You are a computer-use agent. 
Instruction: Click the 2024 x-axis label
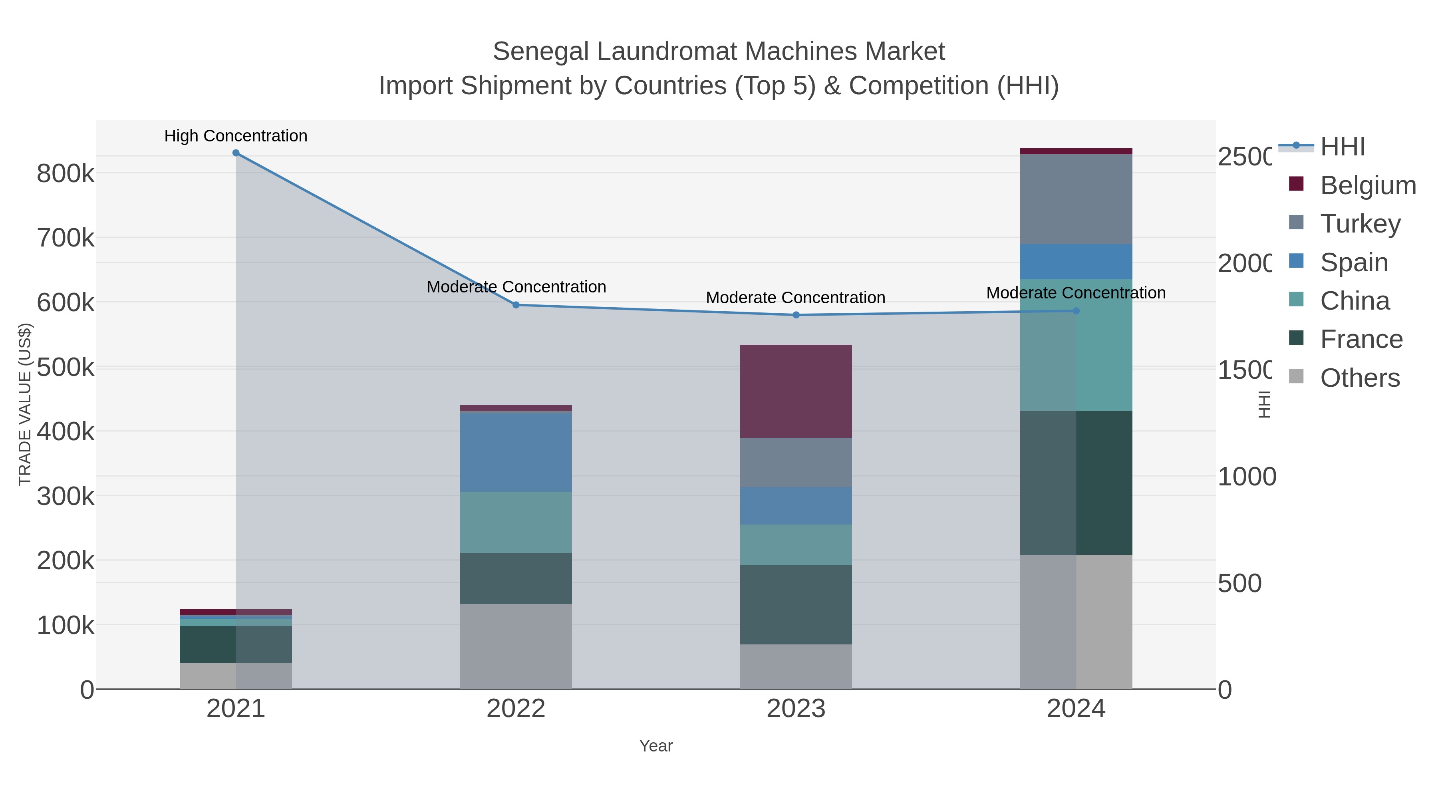click(1076, 709)
